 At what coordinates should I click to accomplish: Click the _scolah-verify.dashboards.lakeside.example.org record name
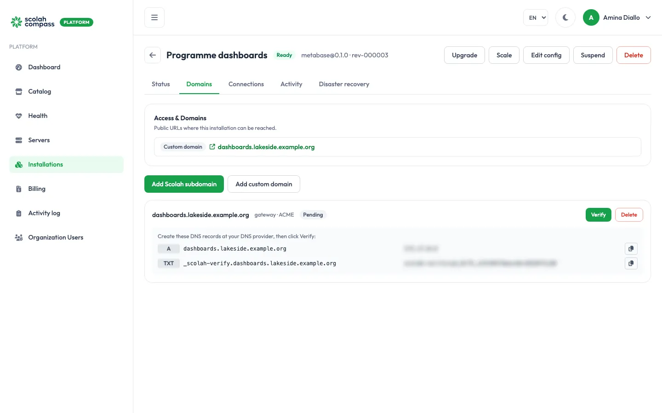(260, 263)
